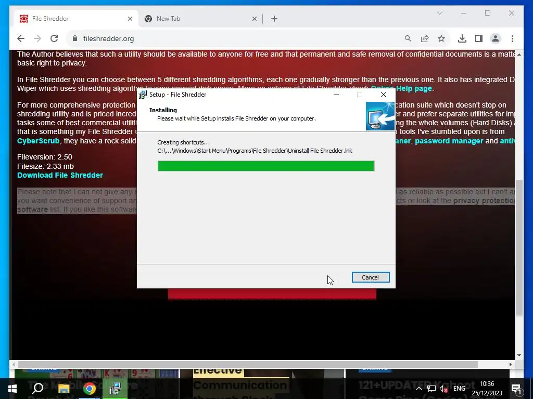Click the Download File Shredder link
The image size is (533, 399).
click(x=60, y=175)
